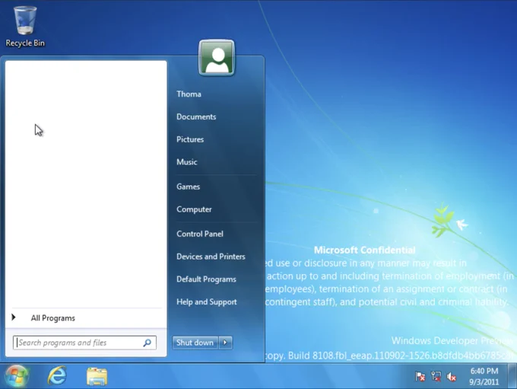The width and height of the screenshot is (517, 389).
Task: Launch Internet Explorer from the taskbar
Action: [x=57, y=376]
